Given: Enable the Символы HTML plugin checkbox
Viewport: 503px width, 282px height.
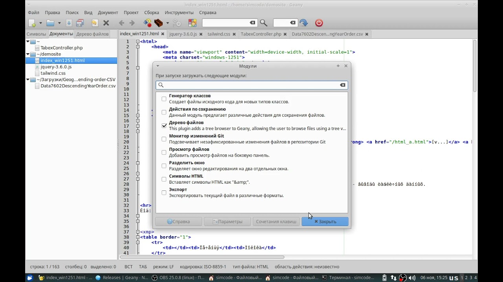Looking at the screenshot, I should point(164,179).
